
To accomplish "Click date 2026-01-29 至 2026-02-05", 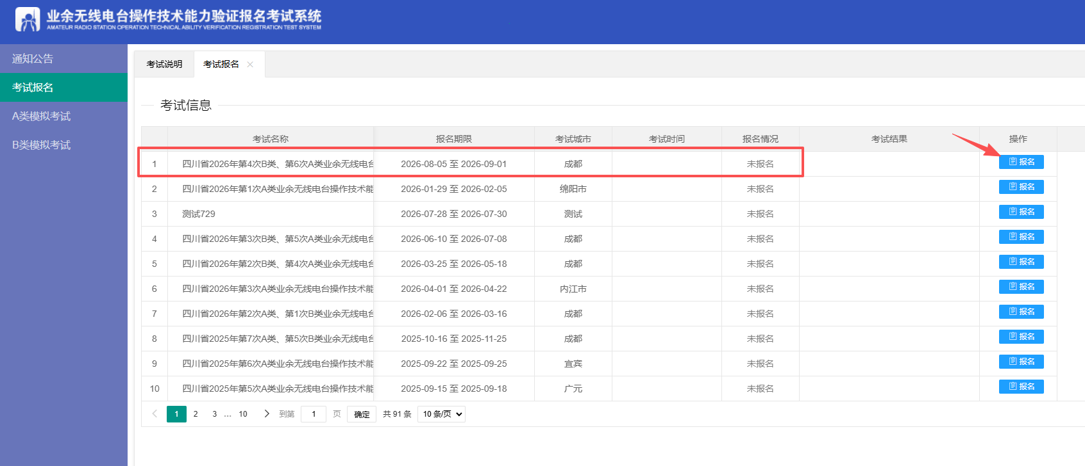I will click(454, 189).
